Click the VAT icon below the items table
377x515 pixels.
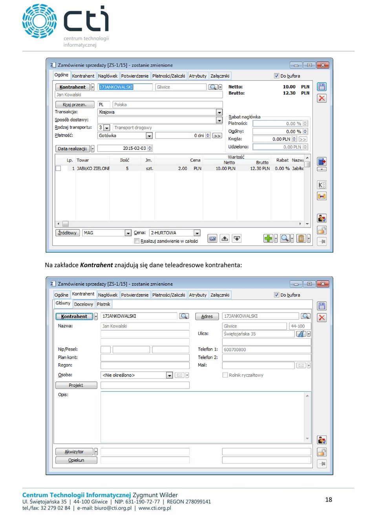click(212, 238)
